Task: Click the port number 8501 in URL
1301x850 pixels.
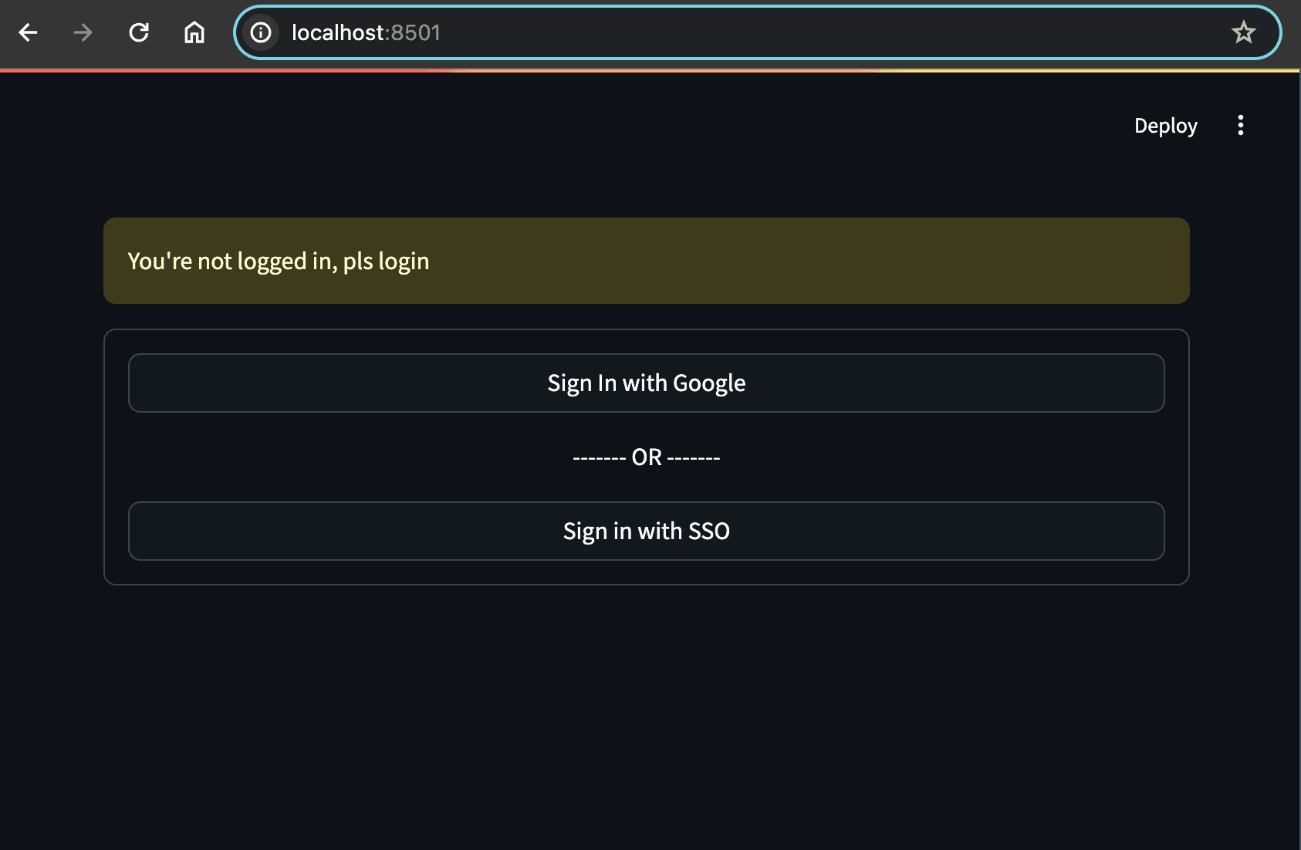Action: point(416,32)
